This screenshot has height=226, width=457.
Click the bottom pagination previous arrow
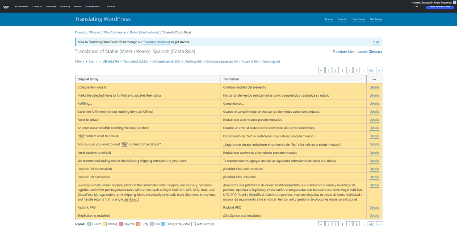tap(321, 224)
